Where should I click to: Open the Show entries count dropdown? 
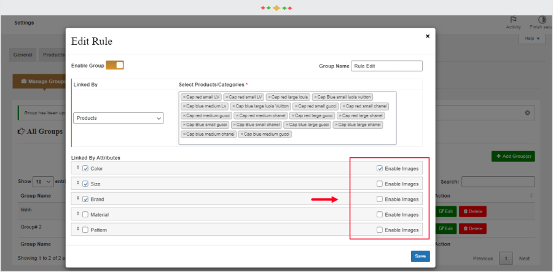pyautogui.click(x=43, y=182)
